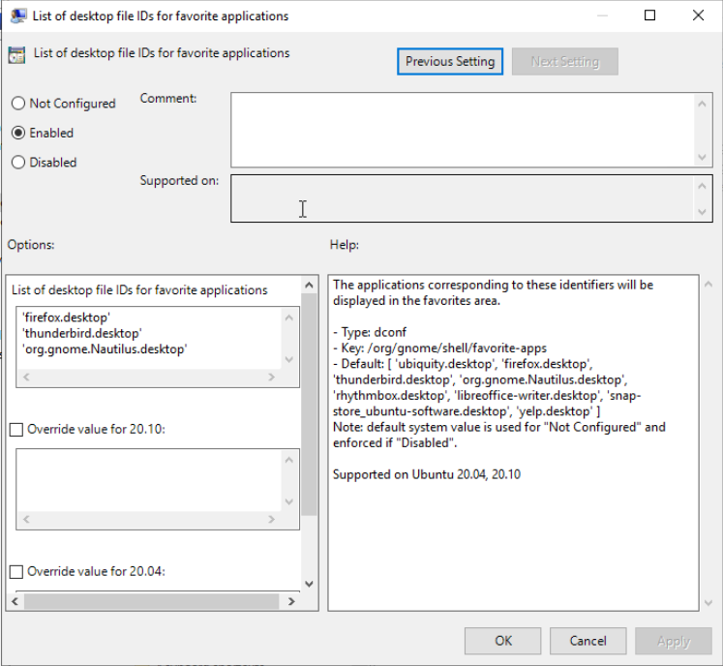Click 'thunderbird.desktop' entry in list
The height and width of the screenshot is (666, 723).
pos(82,333)
